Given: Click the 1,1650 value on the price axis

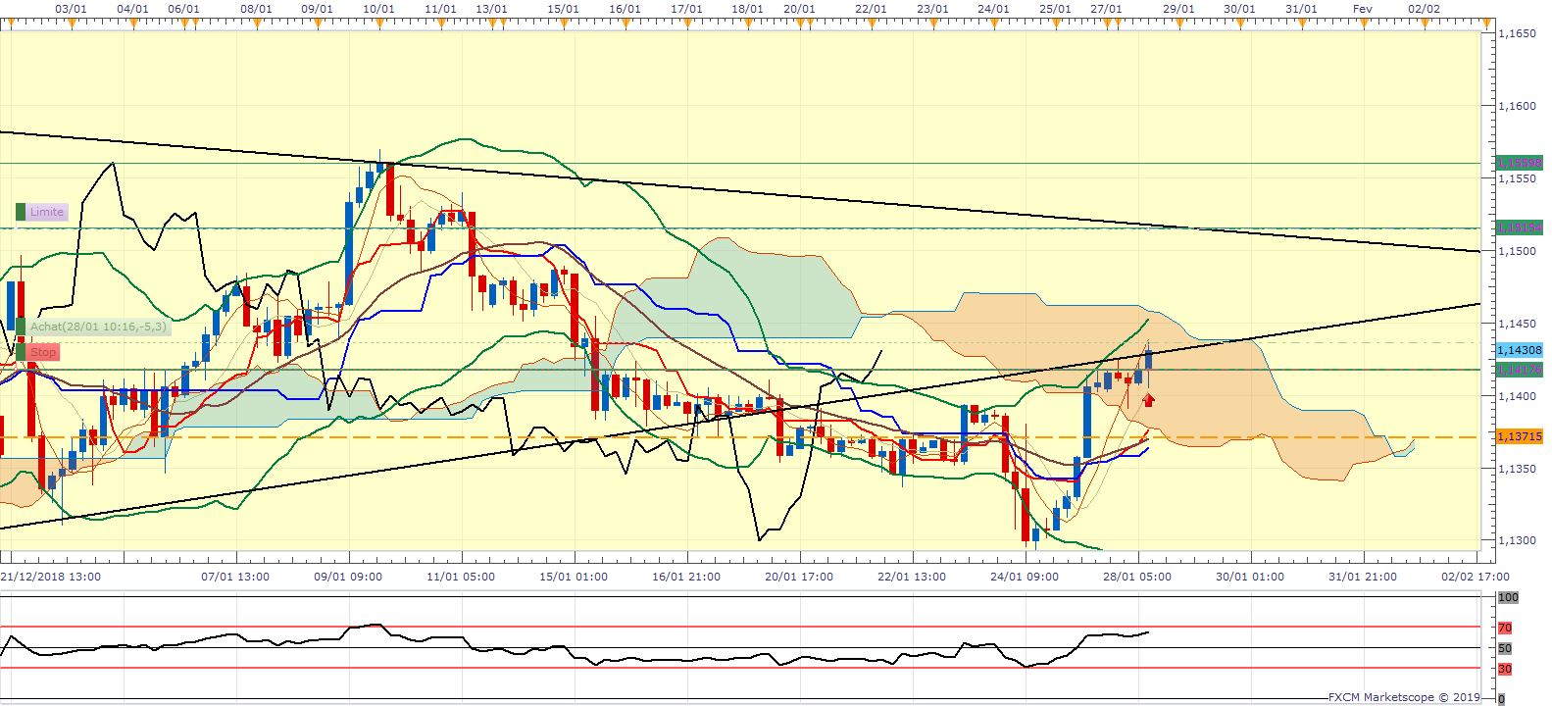Looking at the screenshot, I should pyautogui.click(x=1519, y=33).
